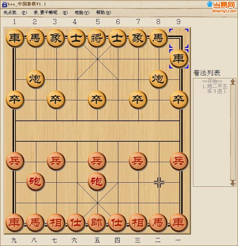238x246 pixels.
Task: Select the red cannon 砲 on the center file
Action: click(x=96, y=181)
